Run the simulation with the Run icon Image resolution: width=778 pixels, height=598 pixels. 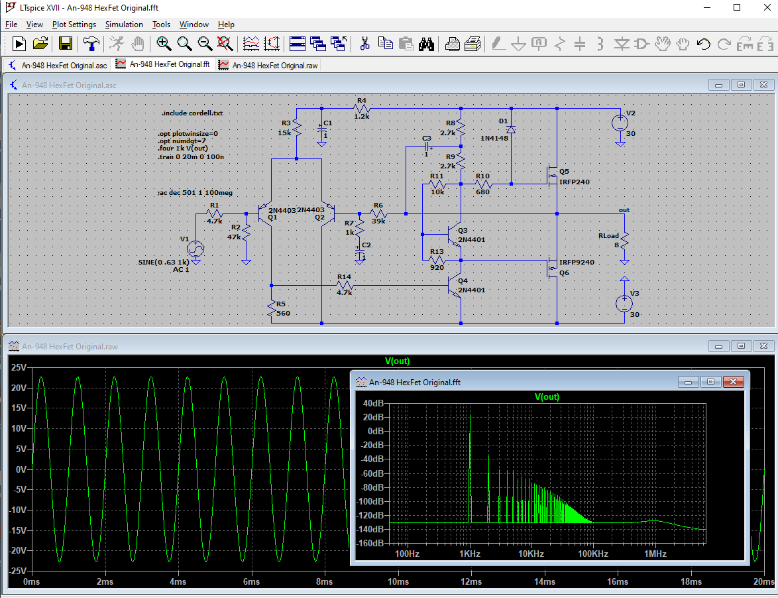point(19,44)
